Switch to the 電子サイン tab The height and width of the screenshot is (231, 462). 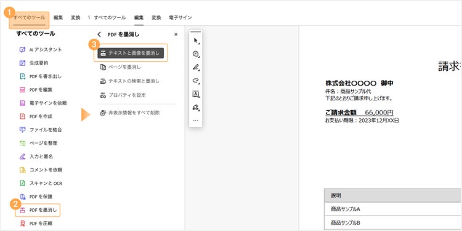[x=180, y=18]
